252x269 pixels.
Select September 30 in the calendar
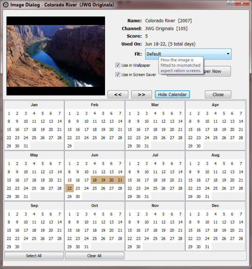pos(17,247)
